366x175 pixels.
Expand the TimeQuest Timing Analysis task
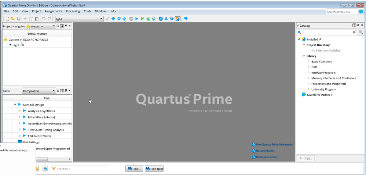[x=20, y=130]
